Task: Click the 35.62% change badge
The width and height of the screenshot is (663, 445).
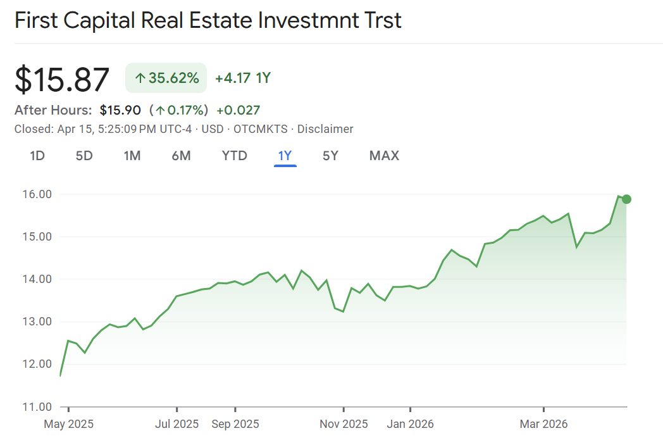Action: click(166, 78)
